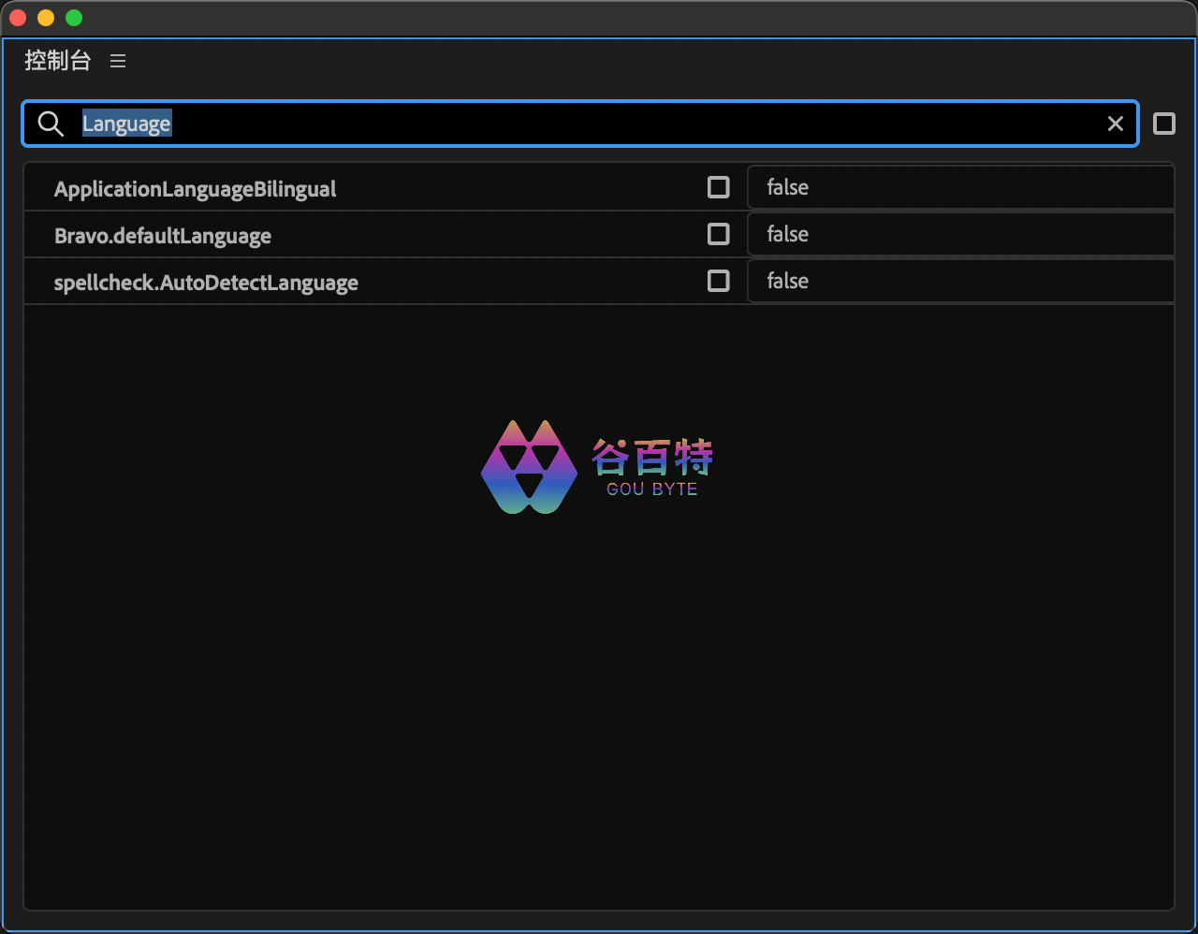The height and width of the screenshot is (934, 1198).
Task: Click the 谷百特 GOU BYTE logo
Action: 597,467
